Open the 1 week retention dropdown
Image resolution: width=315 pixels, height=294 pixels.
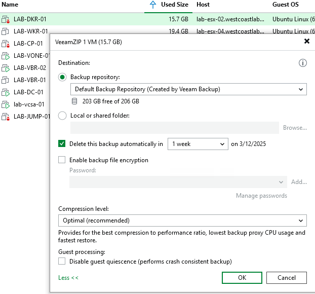click(x=198, y=144)
